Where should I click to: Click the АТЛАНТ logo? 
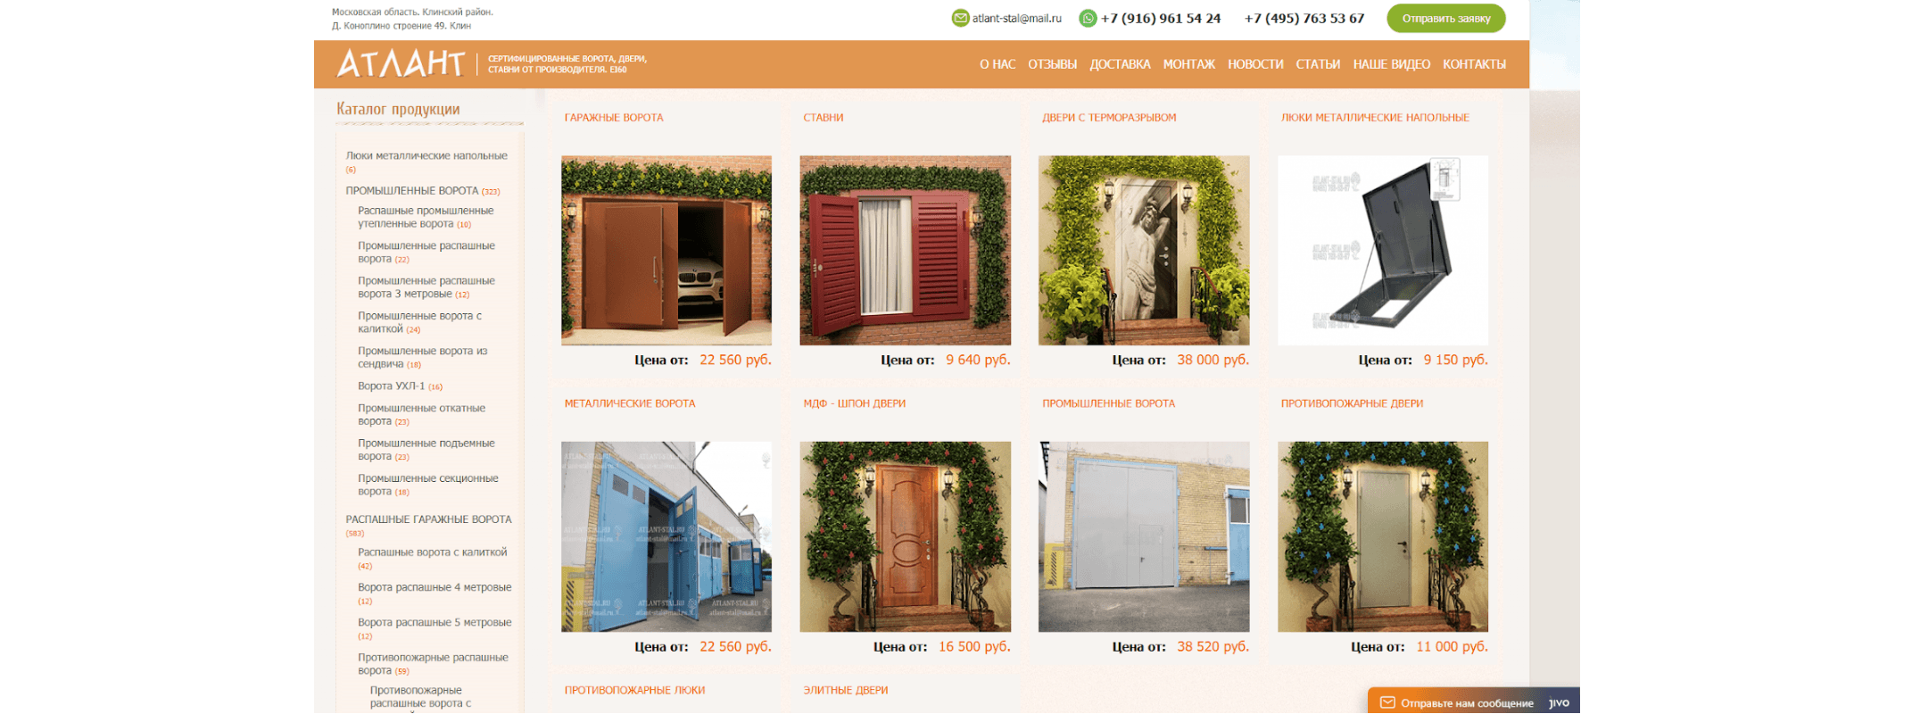pos(401,63)
